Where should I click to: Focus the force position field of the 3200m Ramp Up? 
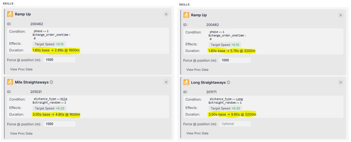[235, 60]
